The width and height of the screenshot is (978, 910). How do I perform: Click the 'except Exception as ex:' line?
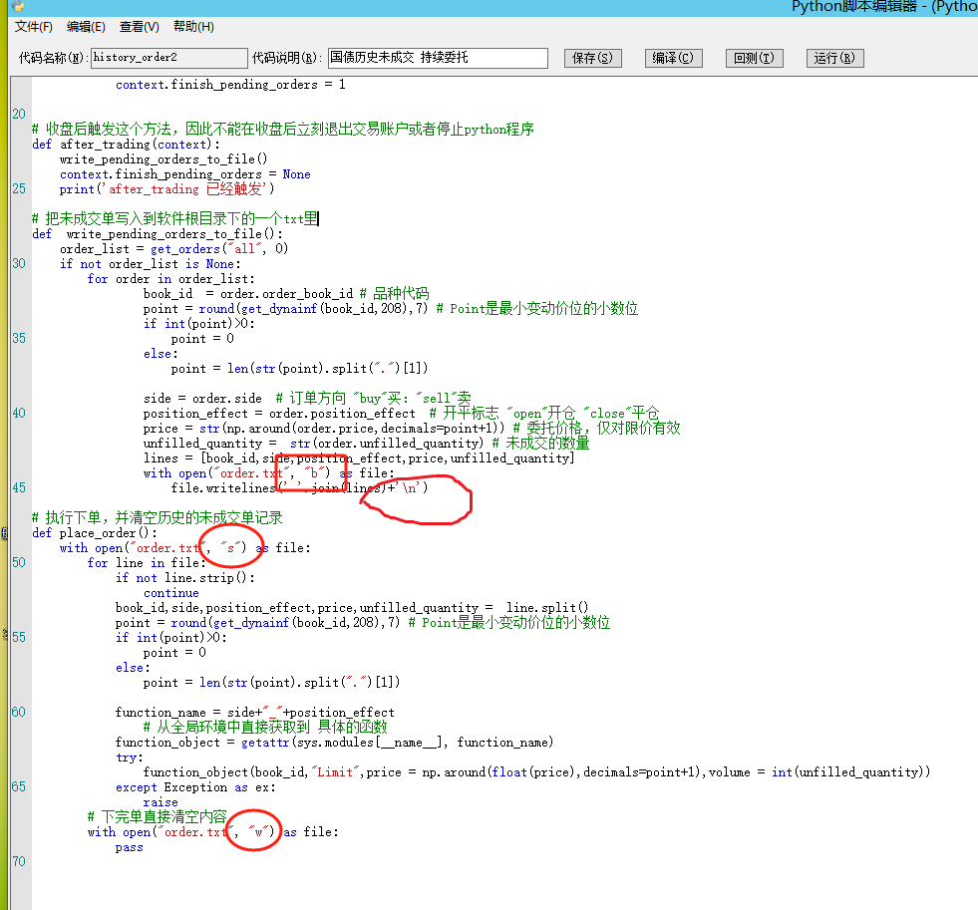pos(195,787)
